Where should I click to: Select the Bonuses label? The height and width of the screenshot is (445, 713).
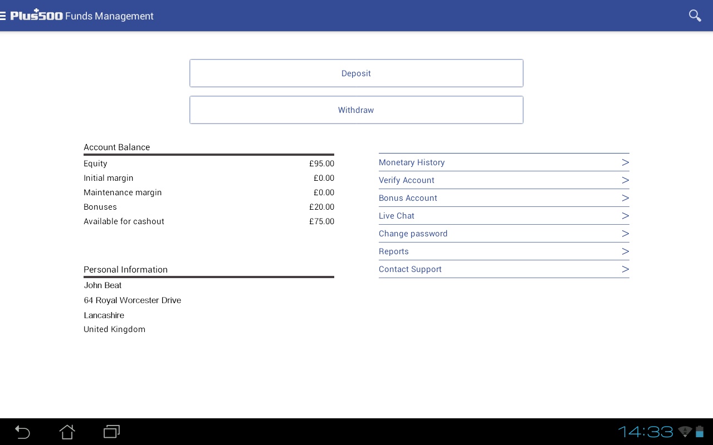tap(100, 207)
